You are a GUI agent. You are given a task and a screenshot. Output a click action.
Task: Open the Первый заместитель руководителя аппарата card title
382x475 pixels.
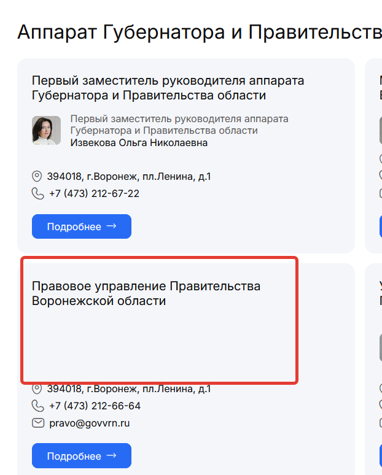168,88
